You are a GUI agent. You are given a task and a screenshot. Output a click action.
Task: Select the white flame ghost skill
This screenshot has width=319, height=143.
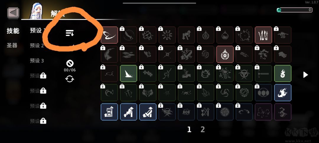[x=283, y=93]
